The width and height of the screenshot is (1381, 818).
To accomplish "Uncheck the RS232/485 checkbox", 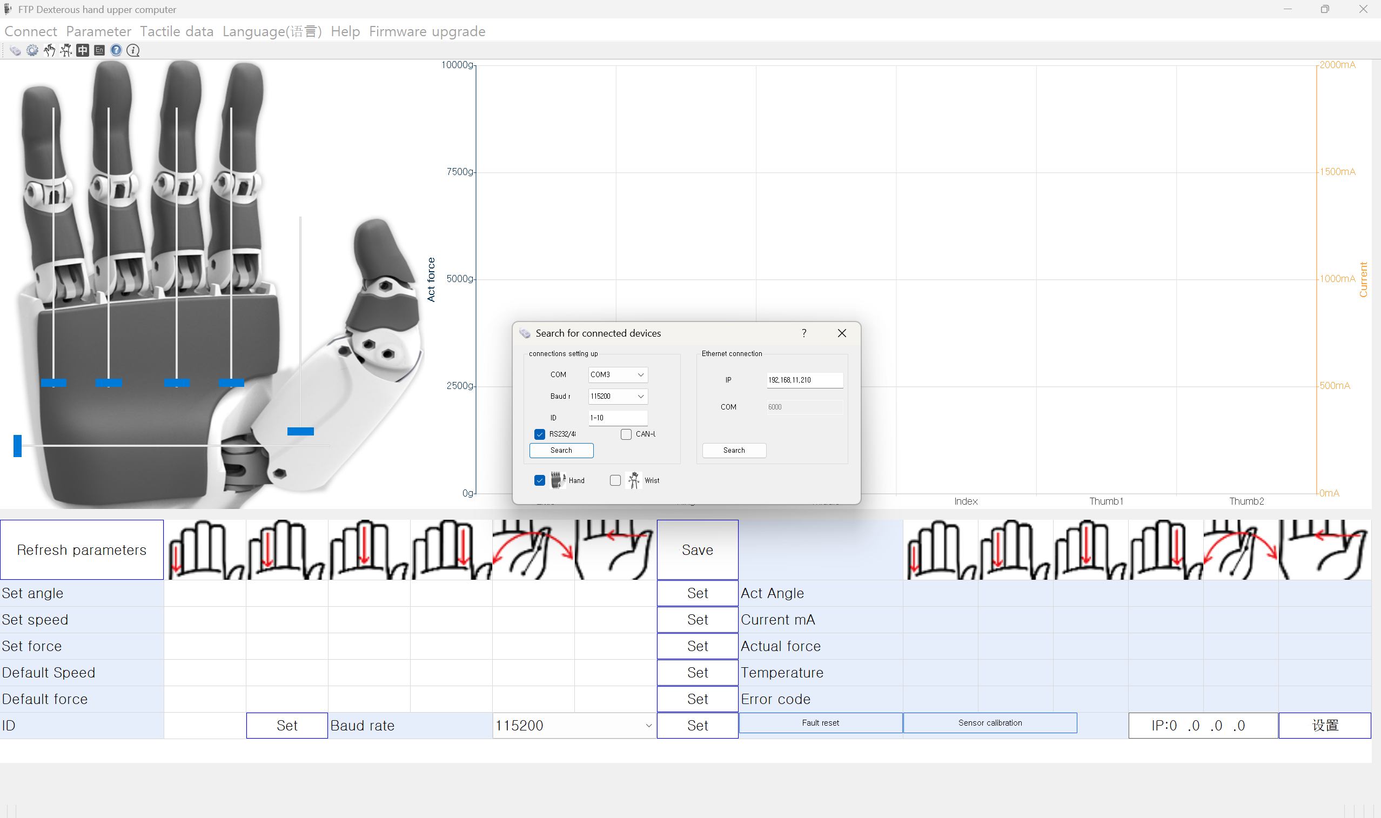I will [540, 434].
